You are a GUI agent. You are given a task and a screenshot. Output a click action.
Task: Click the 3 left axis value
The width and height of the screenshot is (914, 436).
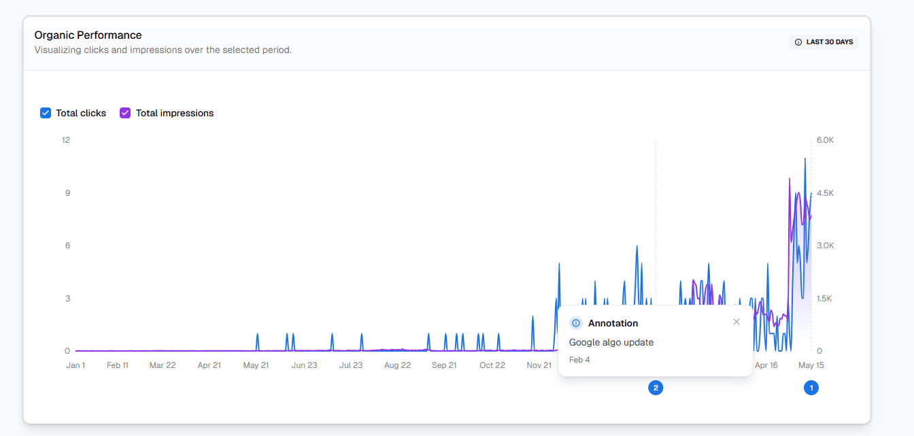(67, 299)
